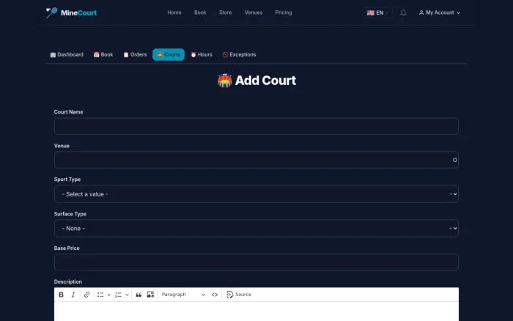Add a block quote in Description
Viewport: 513px width, 321px height.
click(x=139, y=295)
